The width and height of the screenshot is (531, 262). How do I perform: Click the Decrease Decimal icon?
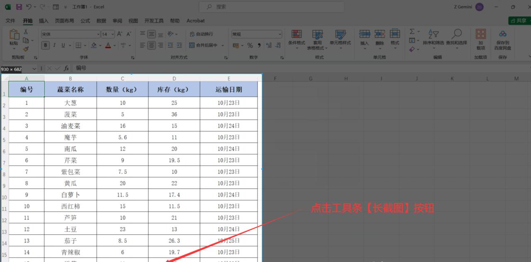[x=278, y=46]
